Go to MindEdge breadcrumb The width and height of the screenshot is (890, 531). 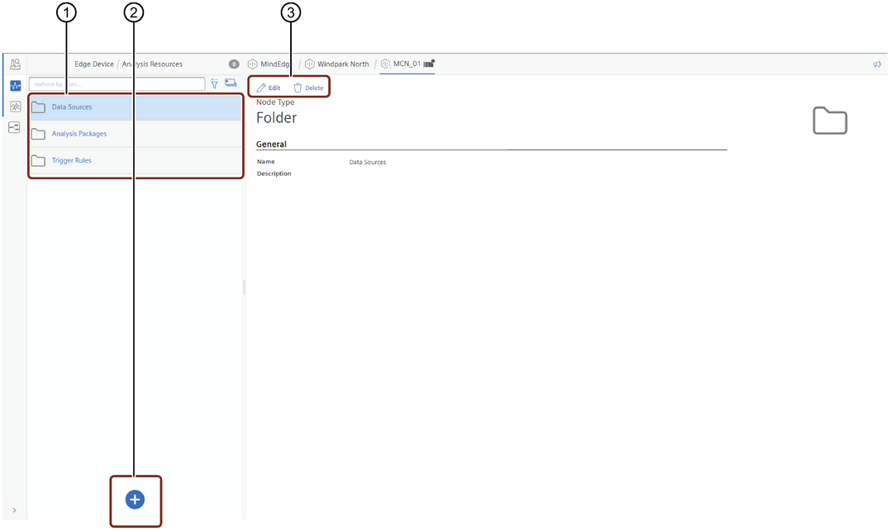coord(274,64)
